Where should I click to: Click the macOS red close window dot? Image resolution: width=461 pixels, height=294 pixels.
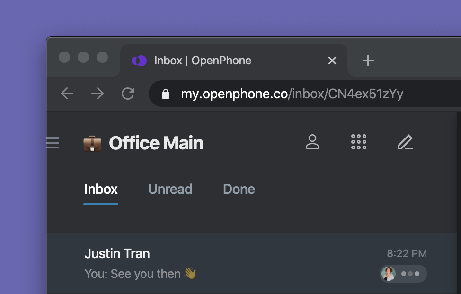pyautogui.click(x=64, y=57)
